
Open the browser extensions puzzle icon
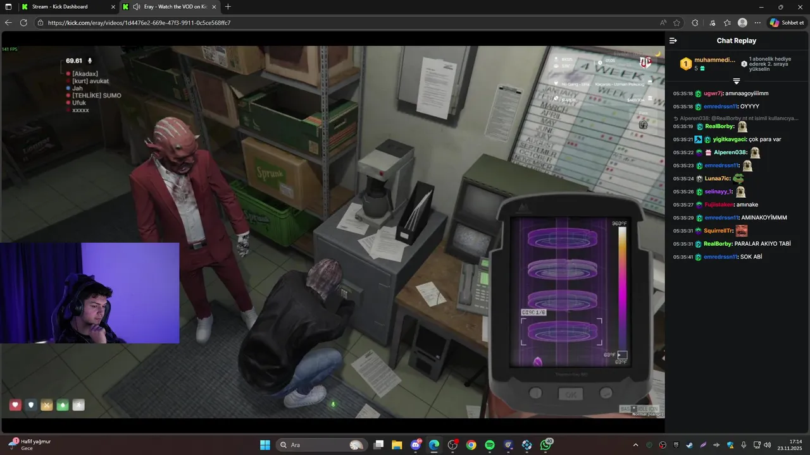pos(695,23)
